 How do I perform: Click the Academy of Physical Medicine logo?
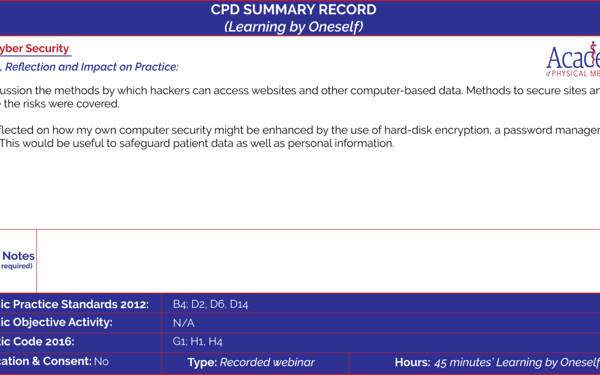point(573,59)
